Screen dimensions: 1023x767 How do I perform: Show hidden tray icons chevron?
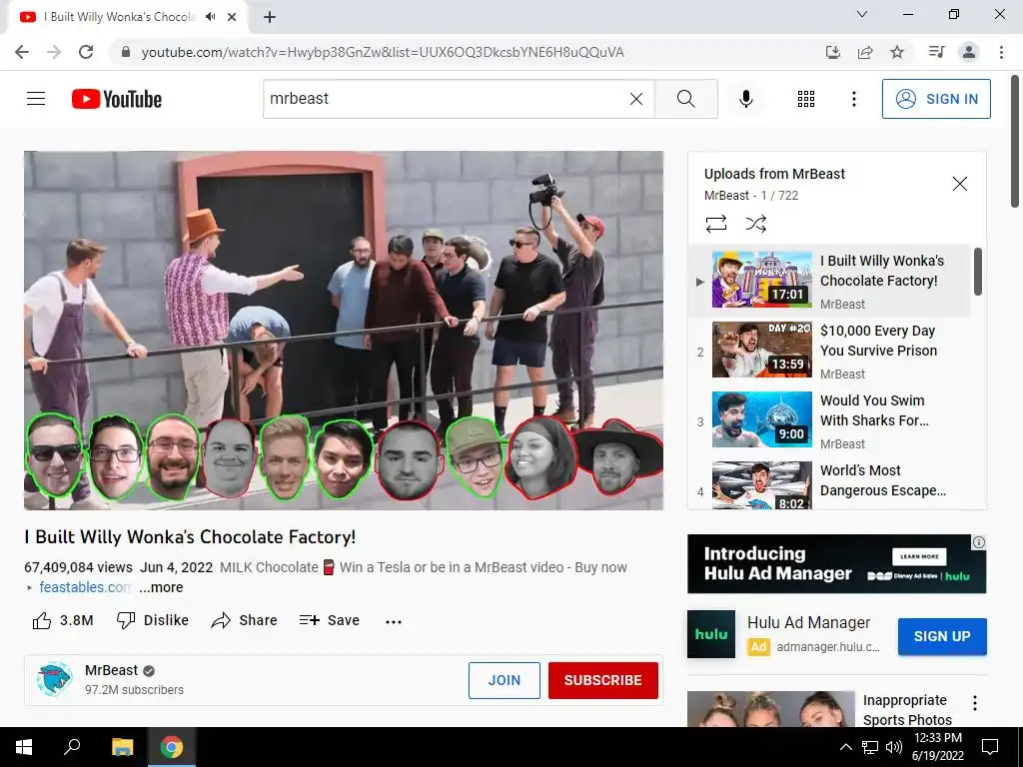coord(845,747)
